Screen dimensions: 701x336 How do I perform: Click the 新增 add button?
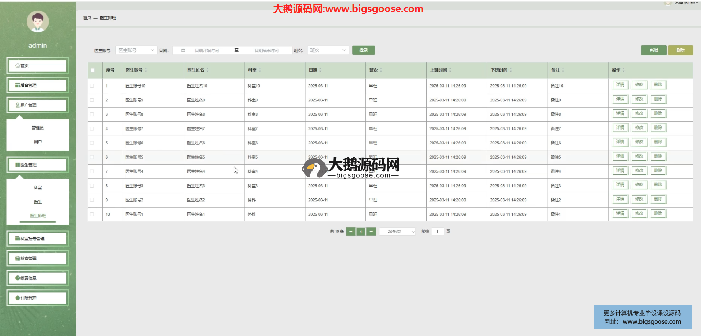[654, 50]
